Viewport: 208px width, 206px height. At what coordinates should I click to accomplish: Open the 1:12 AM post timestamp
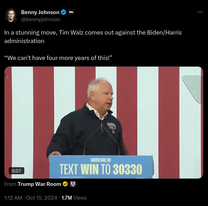(x=13, y=198)
